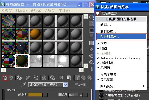Image resolution: width=149 pixels, height=100 pixels.
Task: Open the 导航(N) menu
Action: 36,11
